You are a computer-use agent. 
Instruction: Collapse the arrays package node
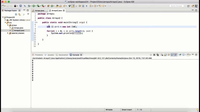point(8,25)
